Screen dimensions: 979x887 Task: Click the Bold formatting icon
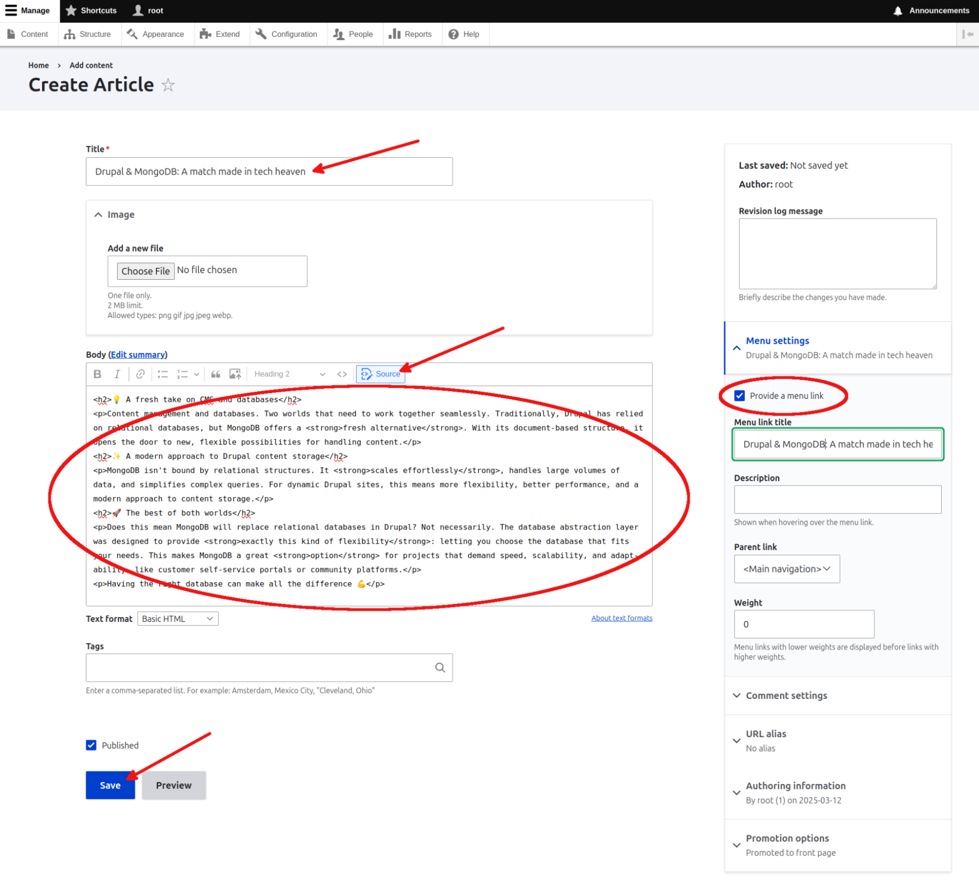pos(97,374)
